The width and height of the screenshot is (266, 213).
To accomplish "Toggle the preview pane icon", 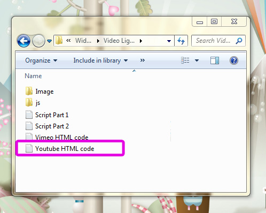I will [215, 60].
